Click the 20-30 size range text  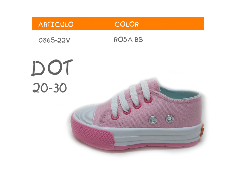click(x=50, y=88)
